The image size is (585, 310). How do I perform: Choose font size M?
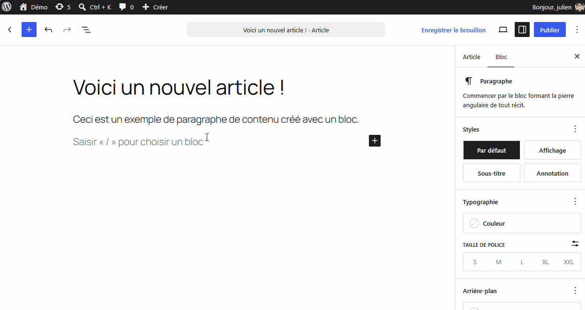tap(498, 262)
